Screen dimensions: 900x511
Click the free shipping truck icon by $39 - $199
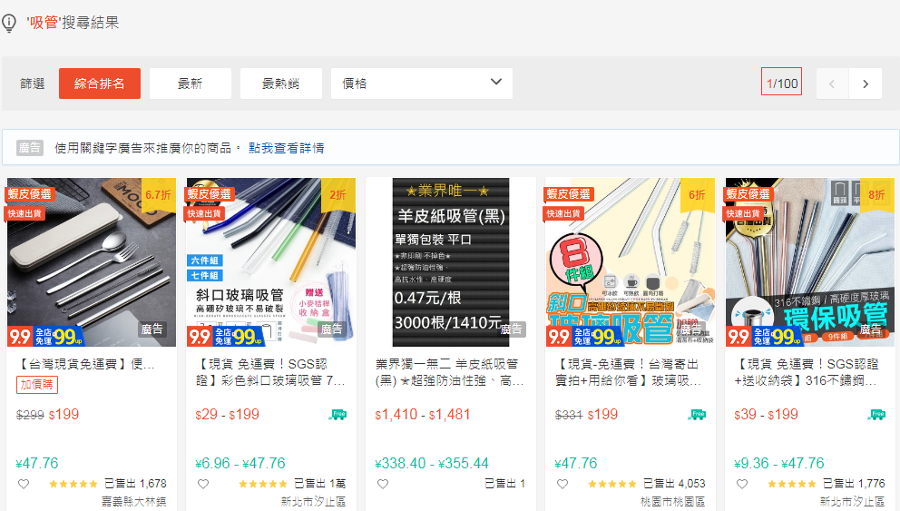[876, 415]
